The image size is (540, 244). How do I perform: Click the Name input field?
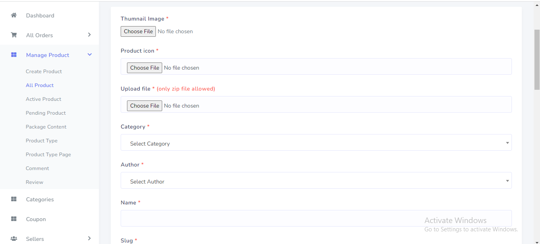[x=316, y=218]
